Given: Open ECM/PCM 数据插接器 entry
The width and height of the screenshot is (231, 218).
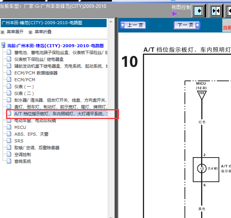Looking at the screenshot, I should tap(36, 73).
